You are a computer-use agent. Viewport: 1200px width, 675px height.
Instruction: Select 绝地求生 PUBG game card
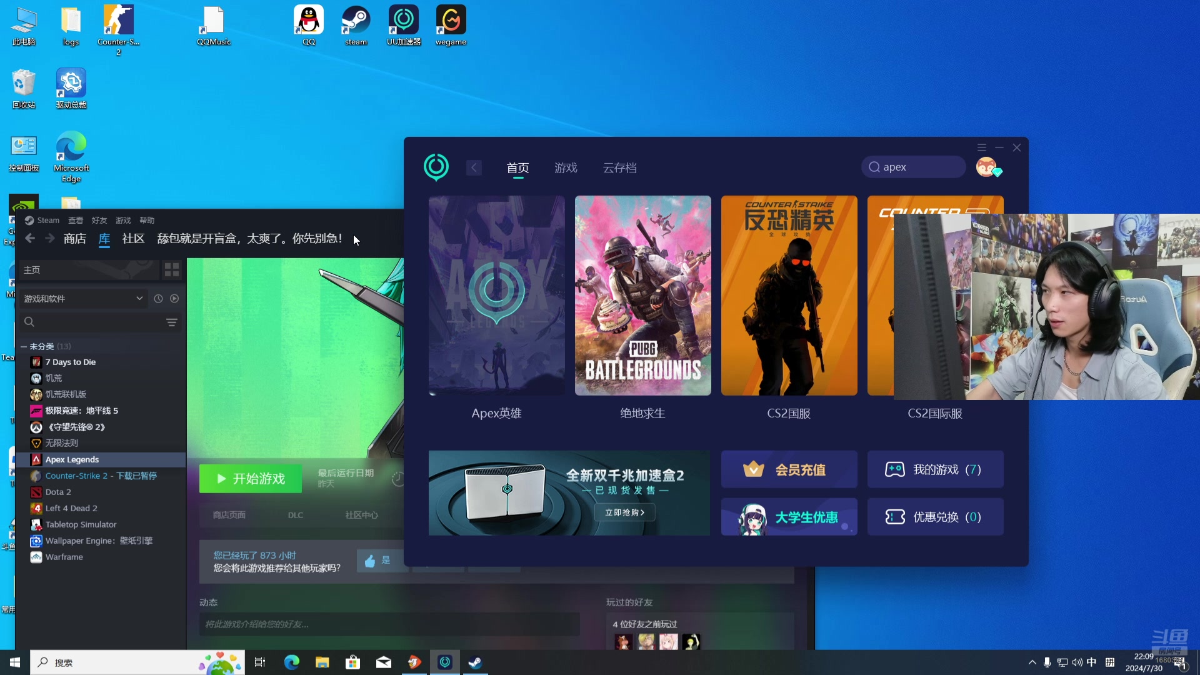pos(642,296)
